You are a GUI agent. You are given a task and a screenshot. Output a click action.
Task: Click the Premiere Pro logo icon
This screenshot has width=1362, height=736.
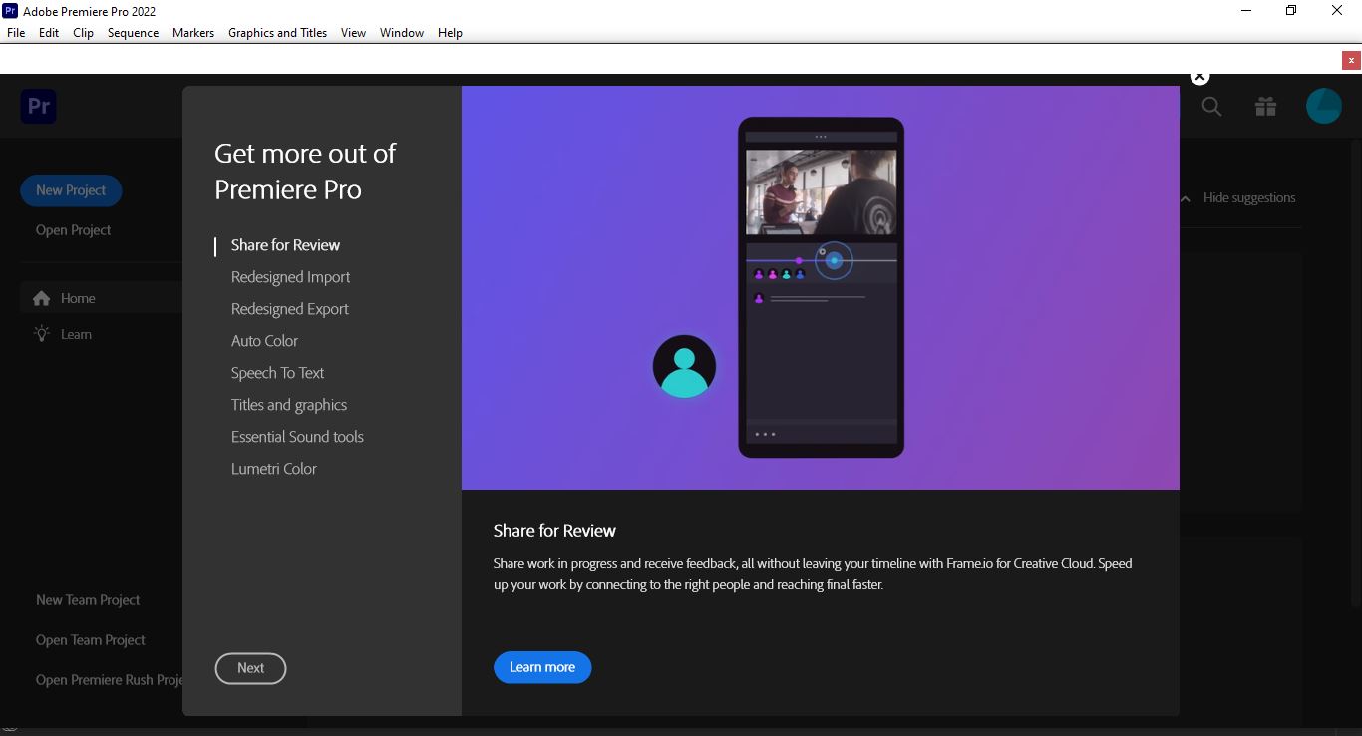click(39, 106)
